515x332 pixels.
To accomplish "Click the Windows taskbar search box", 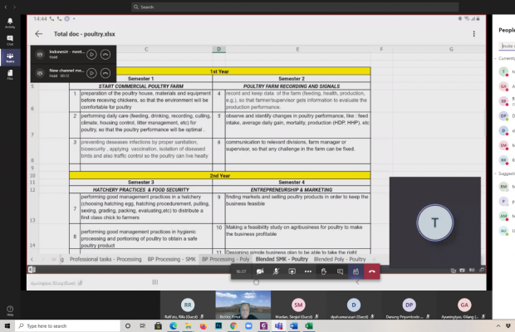I will click(x=68, y=325).
